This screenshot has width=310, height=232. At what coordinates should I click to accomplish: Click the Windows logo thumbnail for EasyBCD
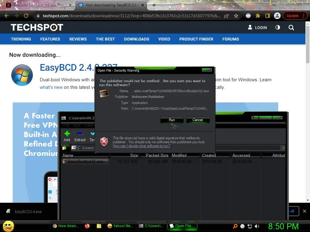click(x=22, y=75)
